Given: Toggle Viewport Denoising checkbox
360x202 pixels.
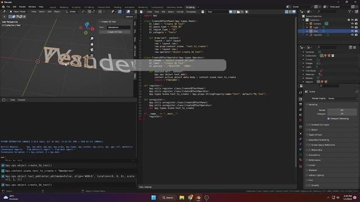Looking at the screenshot, I should [328, 118].
